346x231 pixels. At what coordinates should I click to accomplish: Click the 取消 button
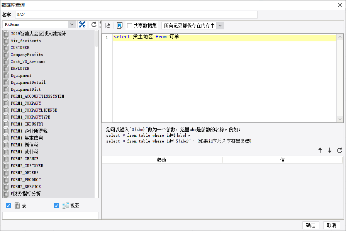pyautogui.click(x=331, y=225)
